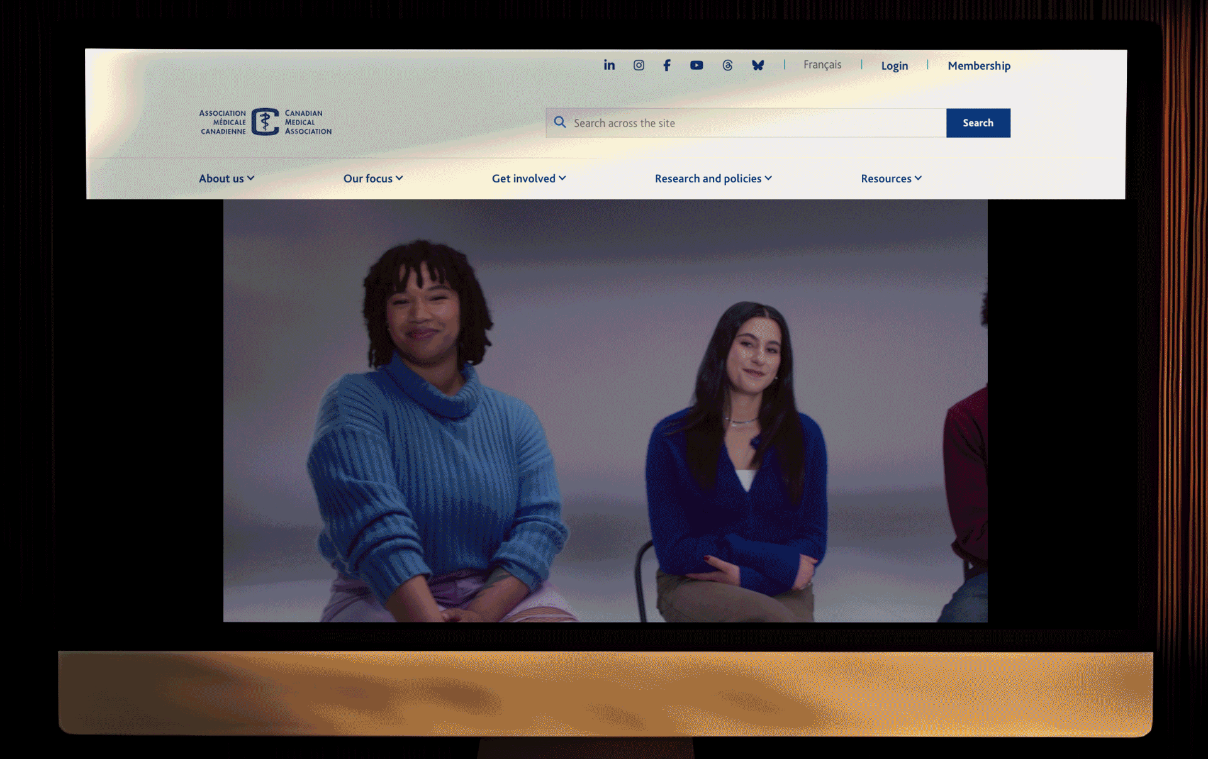Click the hero video of seated people
The width and height of the screenshot is (1208, 759).
pyautogui.click(x=605, y=411)
